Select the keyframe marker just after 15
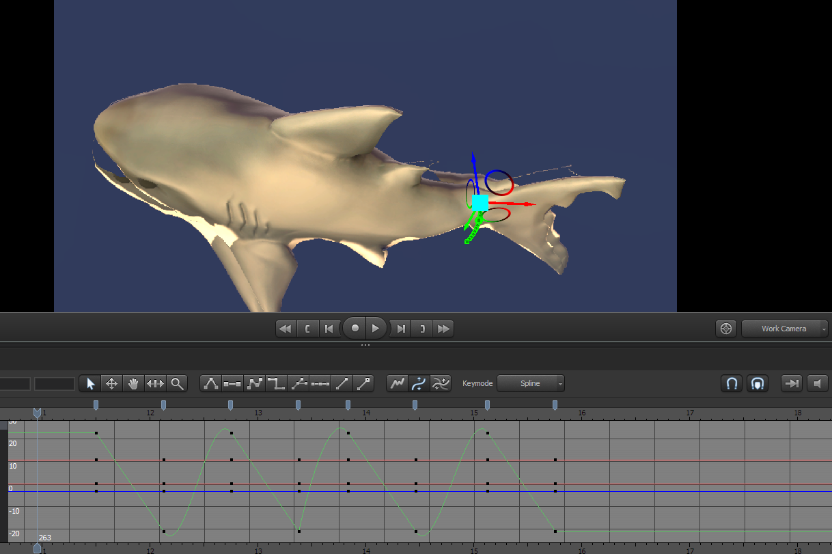Image resolution: width=832 pixels, height=554 pixels. tap(487, 405)
